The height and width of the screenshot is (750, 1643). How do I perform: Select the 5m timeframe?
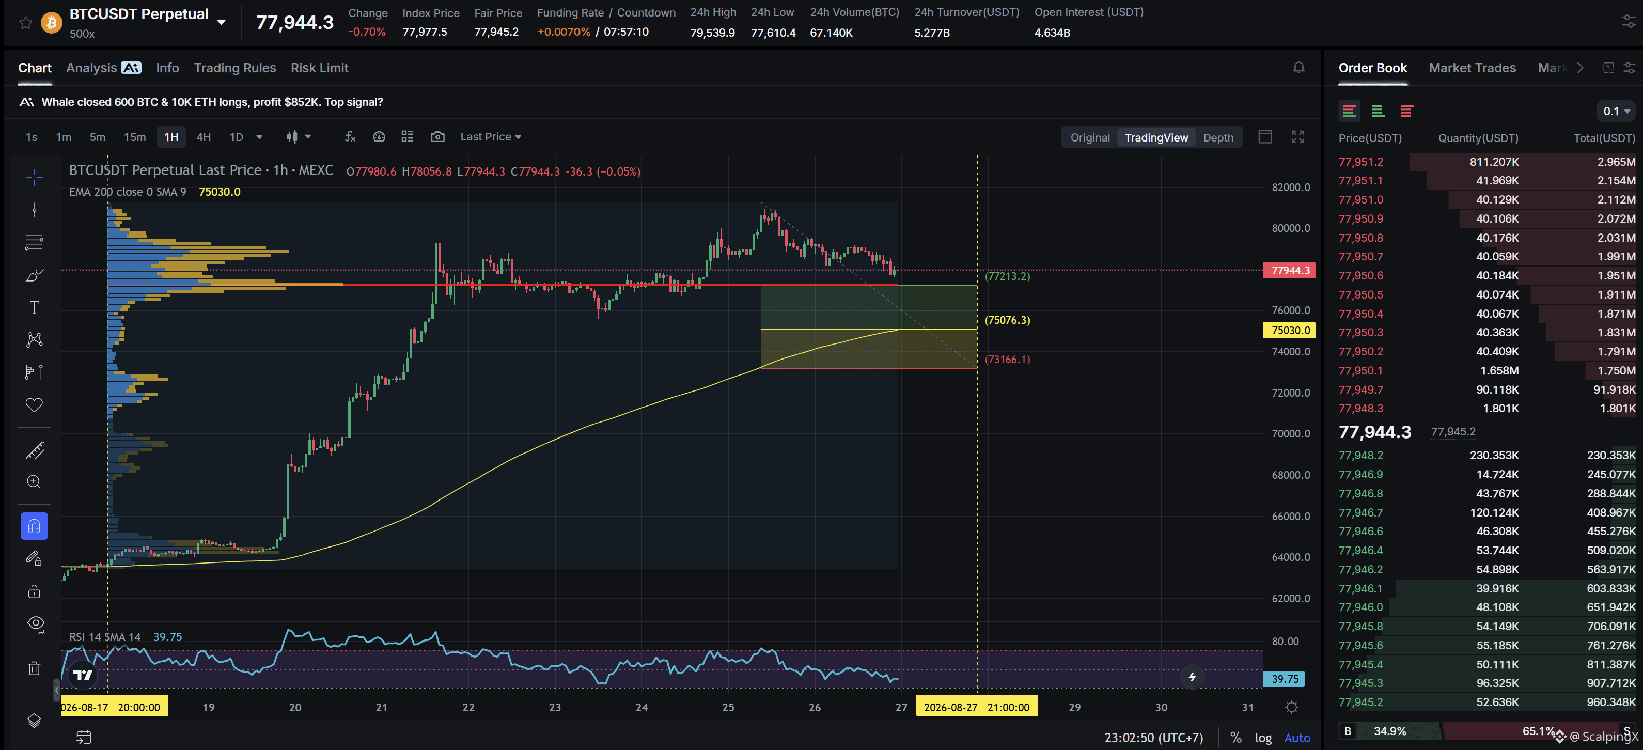point(97,137)
